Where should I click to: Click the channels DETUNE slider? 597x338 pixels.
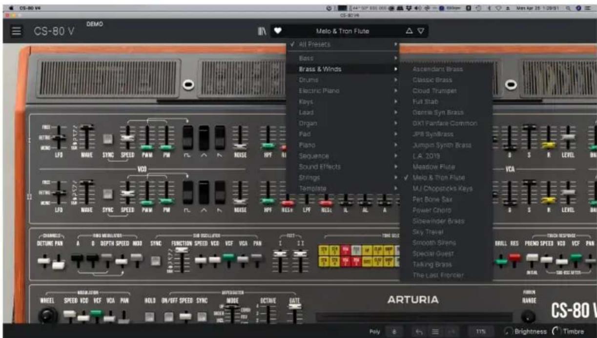44,261
